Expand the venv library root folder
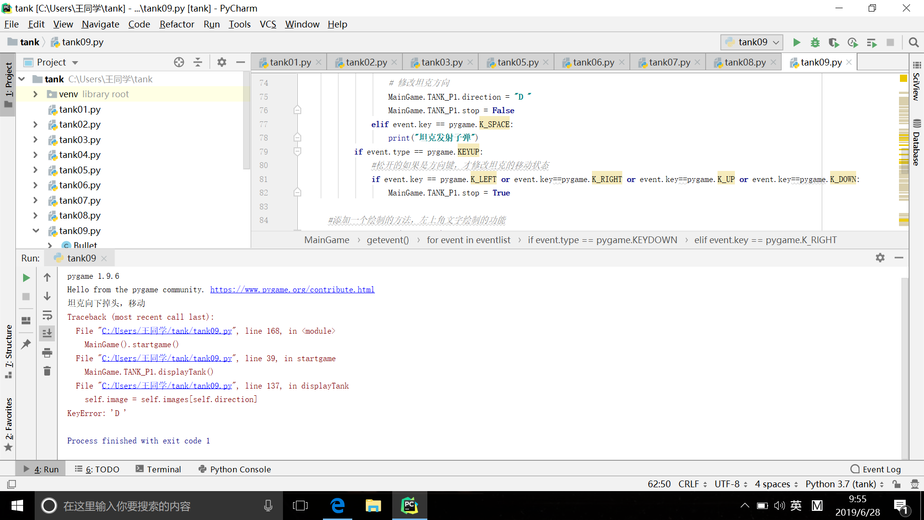Viewport: 924px width, 520px height. (35, 94)
